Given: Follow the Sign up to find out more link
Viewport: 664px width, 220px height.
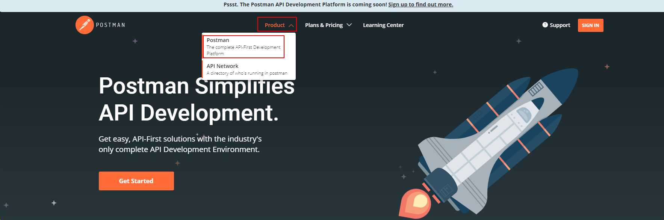Looking at the screenshot, I should (420, 5).
